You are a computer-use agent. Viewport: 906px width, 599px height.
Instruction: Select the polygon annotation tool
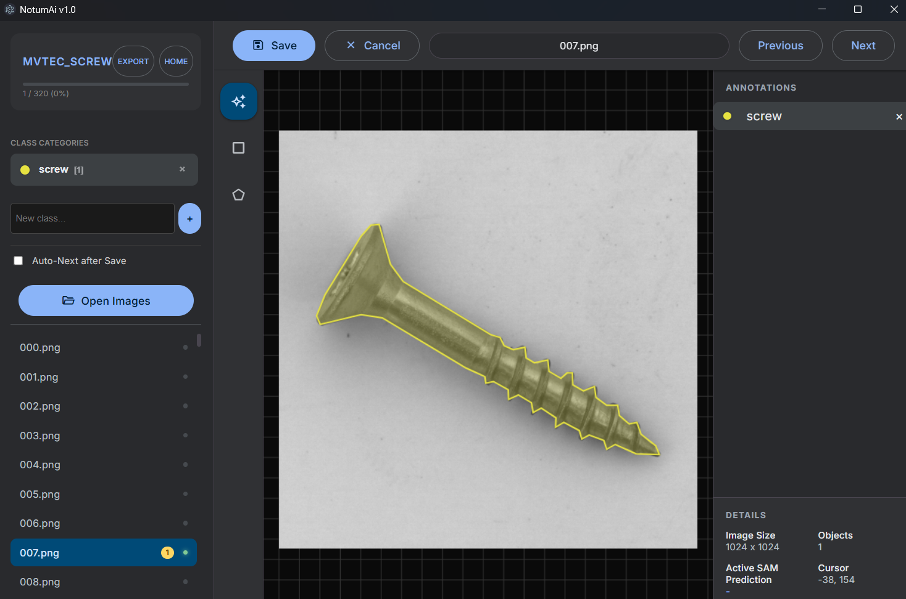pos(238,194)
